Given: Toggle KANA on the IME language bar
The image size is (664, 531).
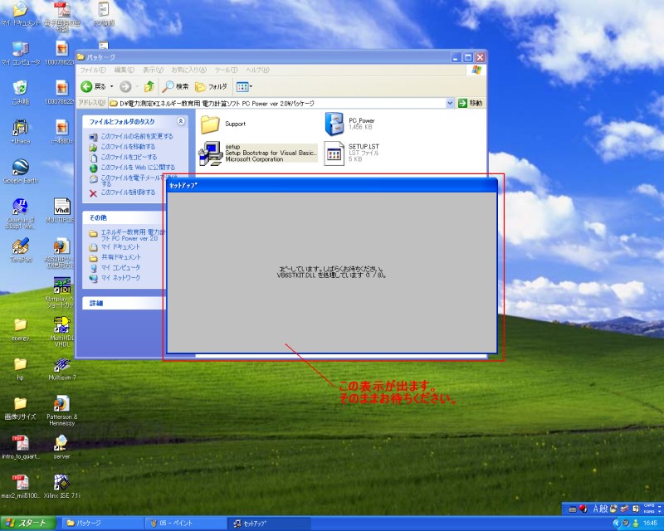Looking at the screenshot, I should point(649,511).
